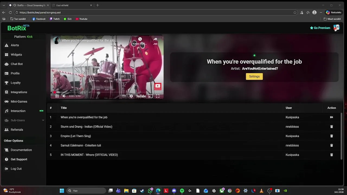Select the 'Sturm und Drang - Indian (Official Video)' row
The width and height of the screenshot is (347, 195).
pos(194,126)
